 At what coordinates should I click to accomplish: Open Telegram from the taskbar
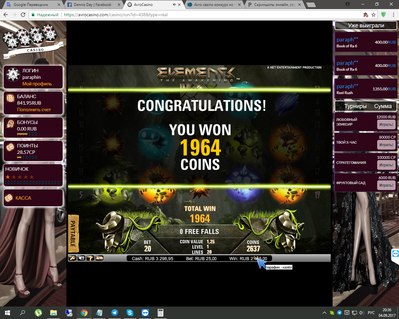coord(115,313)
